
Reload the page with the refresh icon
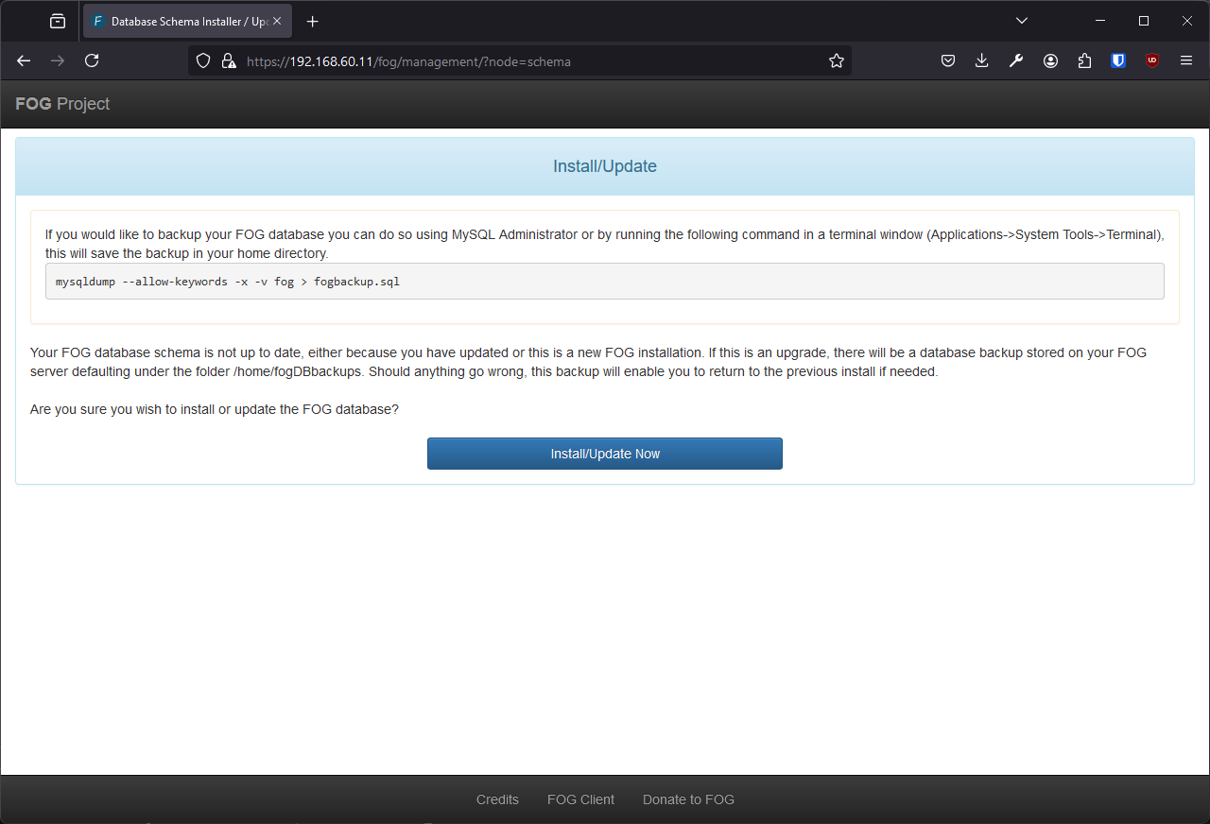[x=92, y=60]
